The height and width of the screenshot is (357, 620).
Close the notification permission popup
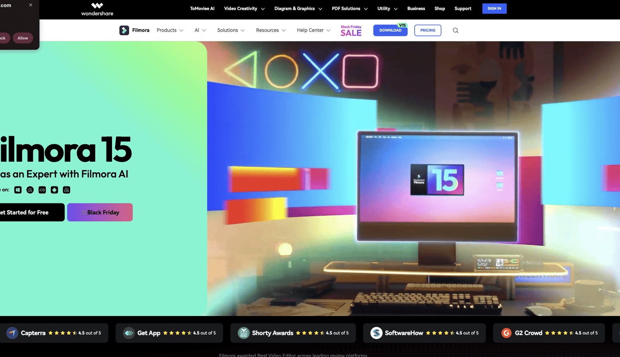coord(31,5)
